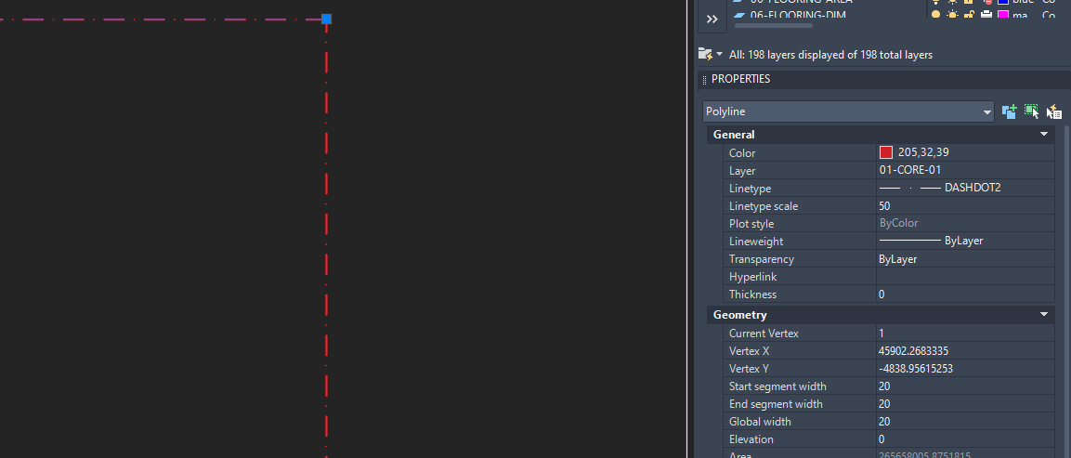This screenshot has width=1071, height=458.
Task: Collapse the General properties section
Action: pyautogui.click(x=1044, y=135)
